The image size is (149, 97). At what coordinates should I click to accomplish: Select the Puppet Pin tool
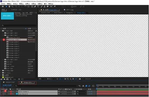click(55, 6)
